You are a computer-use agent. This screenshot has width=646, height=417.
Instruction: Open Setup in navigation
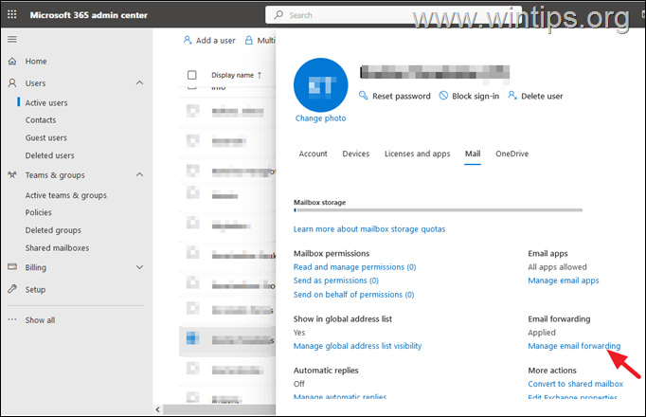click(35, 290)
